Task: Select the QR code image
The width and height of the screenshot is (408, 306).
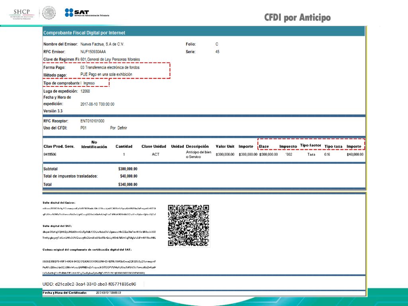Action: click(188, 226)
